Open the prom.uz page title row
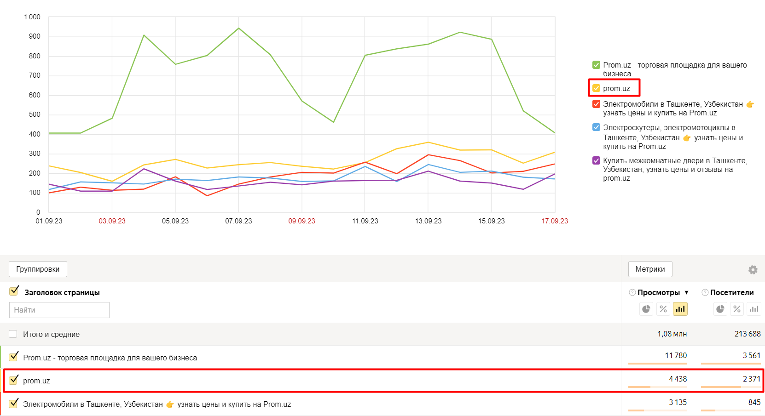Viewport: 765px width, 416px height. pos(37,381)
